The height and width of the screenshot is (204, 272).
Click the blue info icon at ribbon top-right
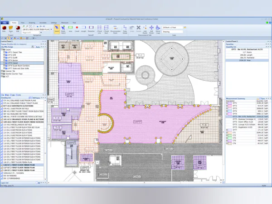[x=270, y=23]
